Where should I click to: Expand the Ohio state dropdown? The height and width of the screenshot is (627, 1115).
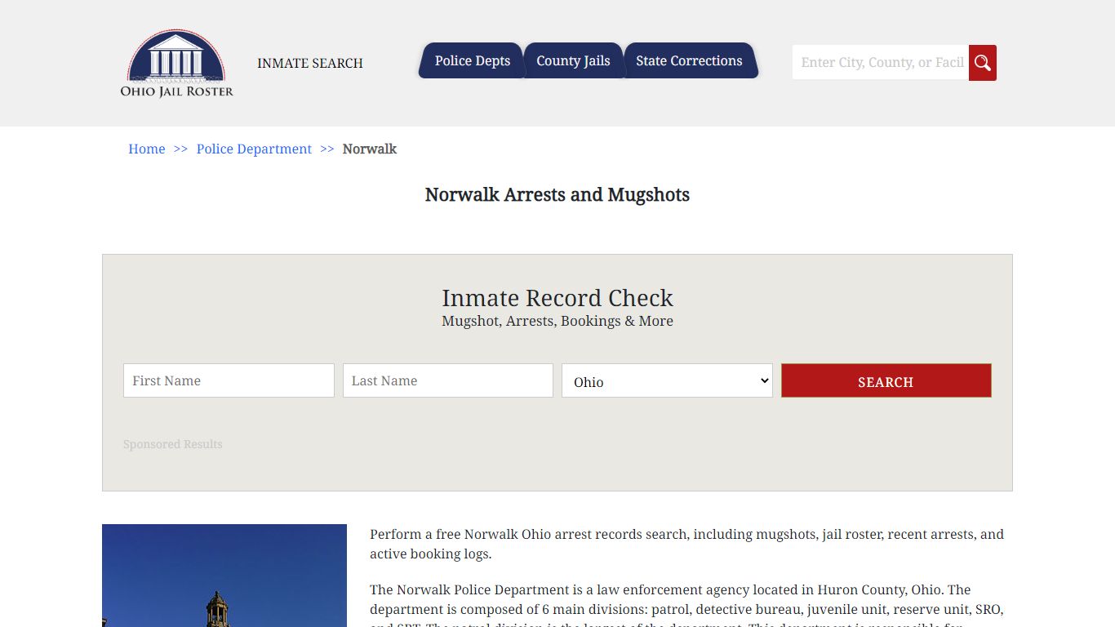[x=667, y=380]
